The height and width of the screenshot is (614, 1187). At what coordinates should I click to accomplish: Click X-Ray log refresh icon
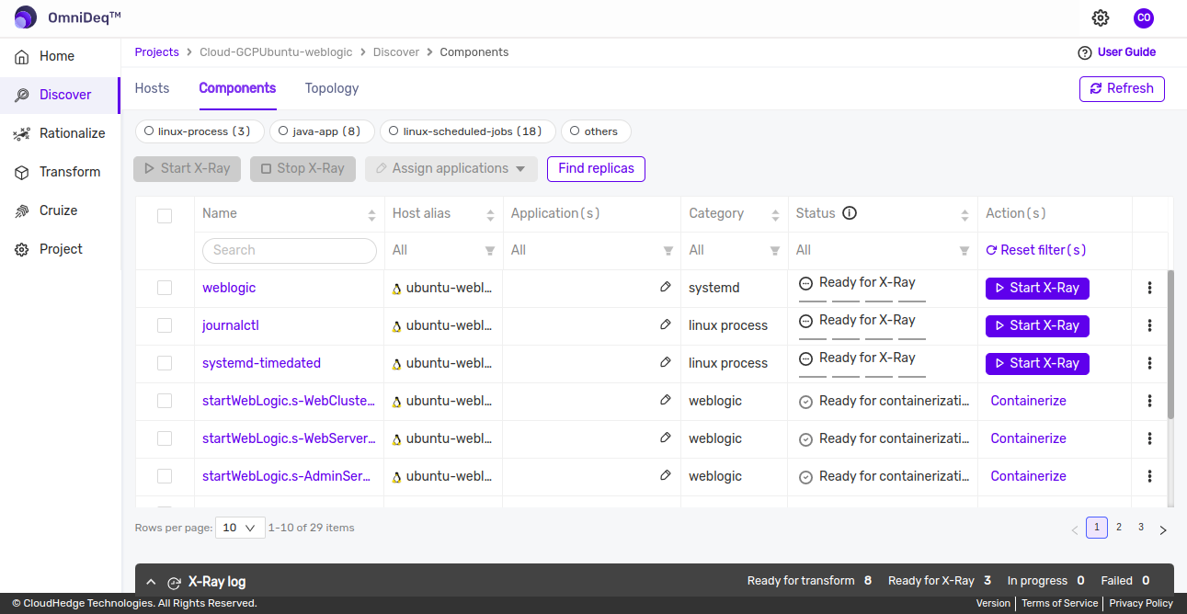(175, 583)
